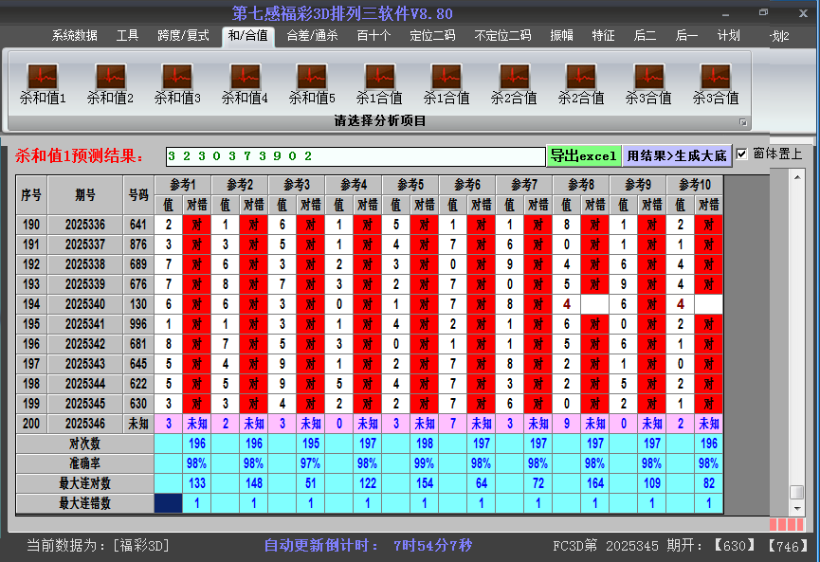This screenshot has width=820, height=562.
Task: Select the dark blue cell in 最大连错数 row
Action: click(x=168, y=504)
